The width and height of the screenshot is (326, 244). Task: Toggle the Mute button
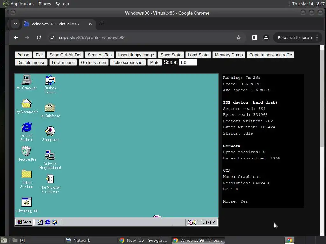[x=155, y=63]
